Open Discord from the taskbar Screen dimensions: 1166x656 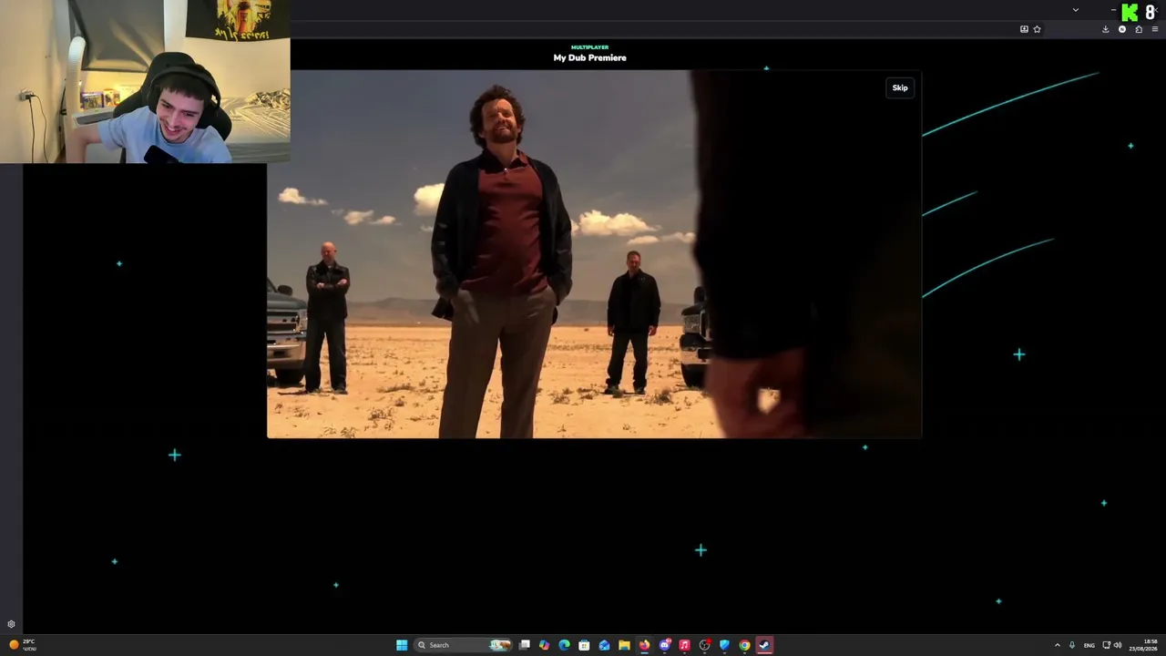(x=664, y=645)
